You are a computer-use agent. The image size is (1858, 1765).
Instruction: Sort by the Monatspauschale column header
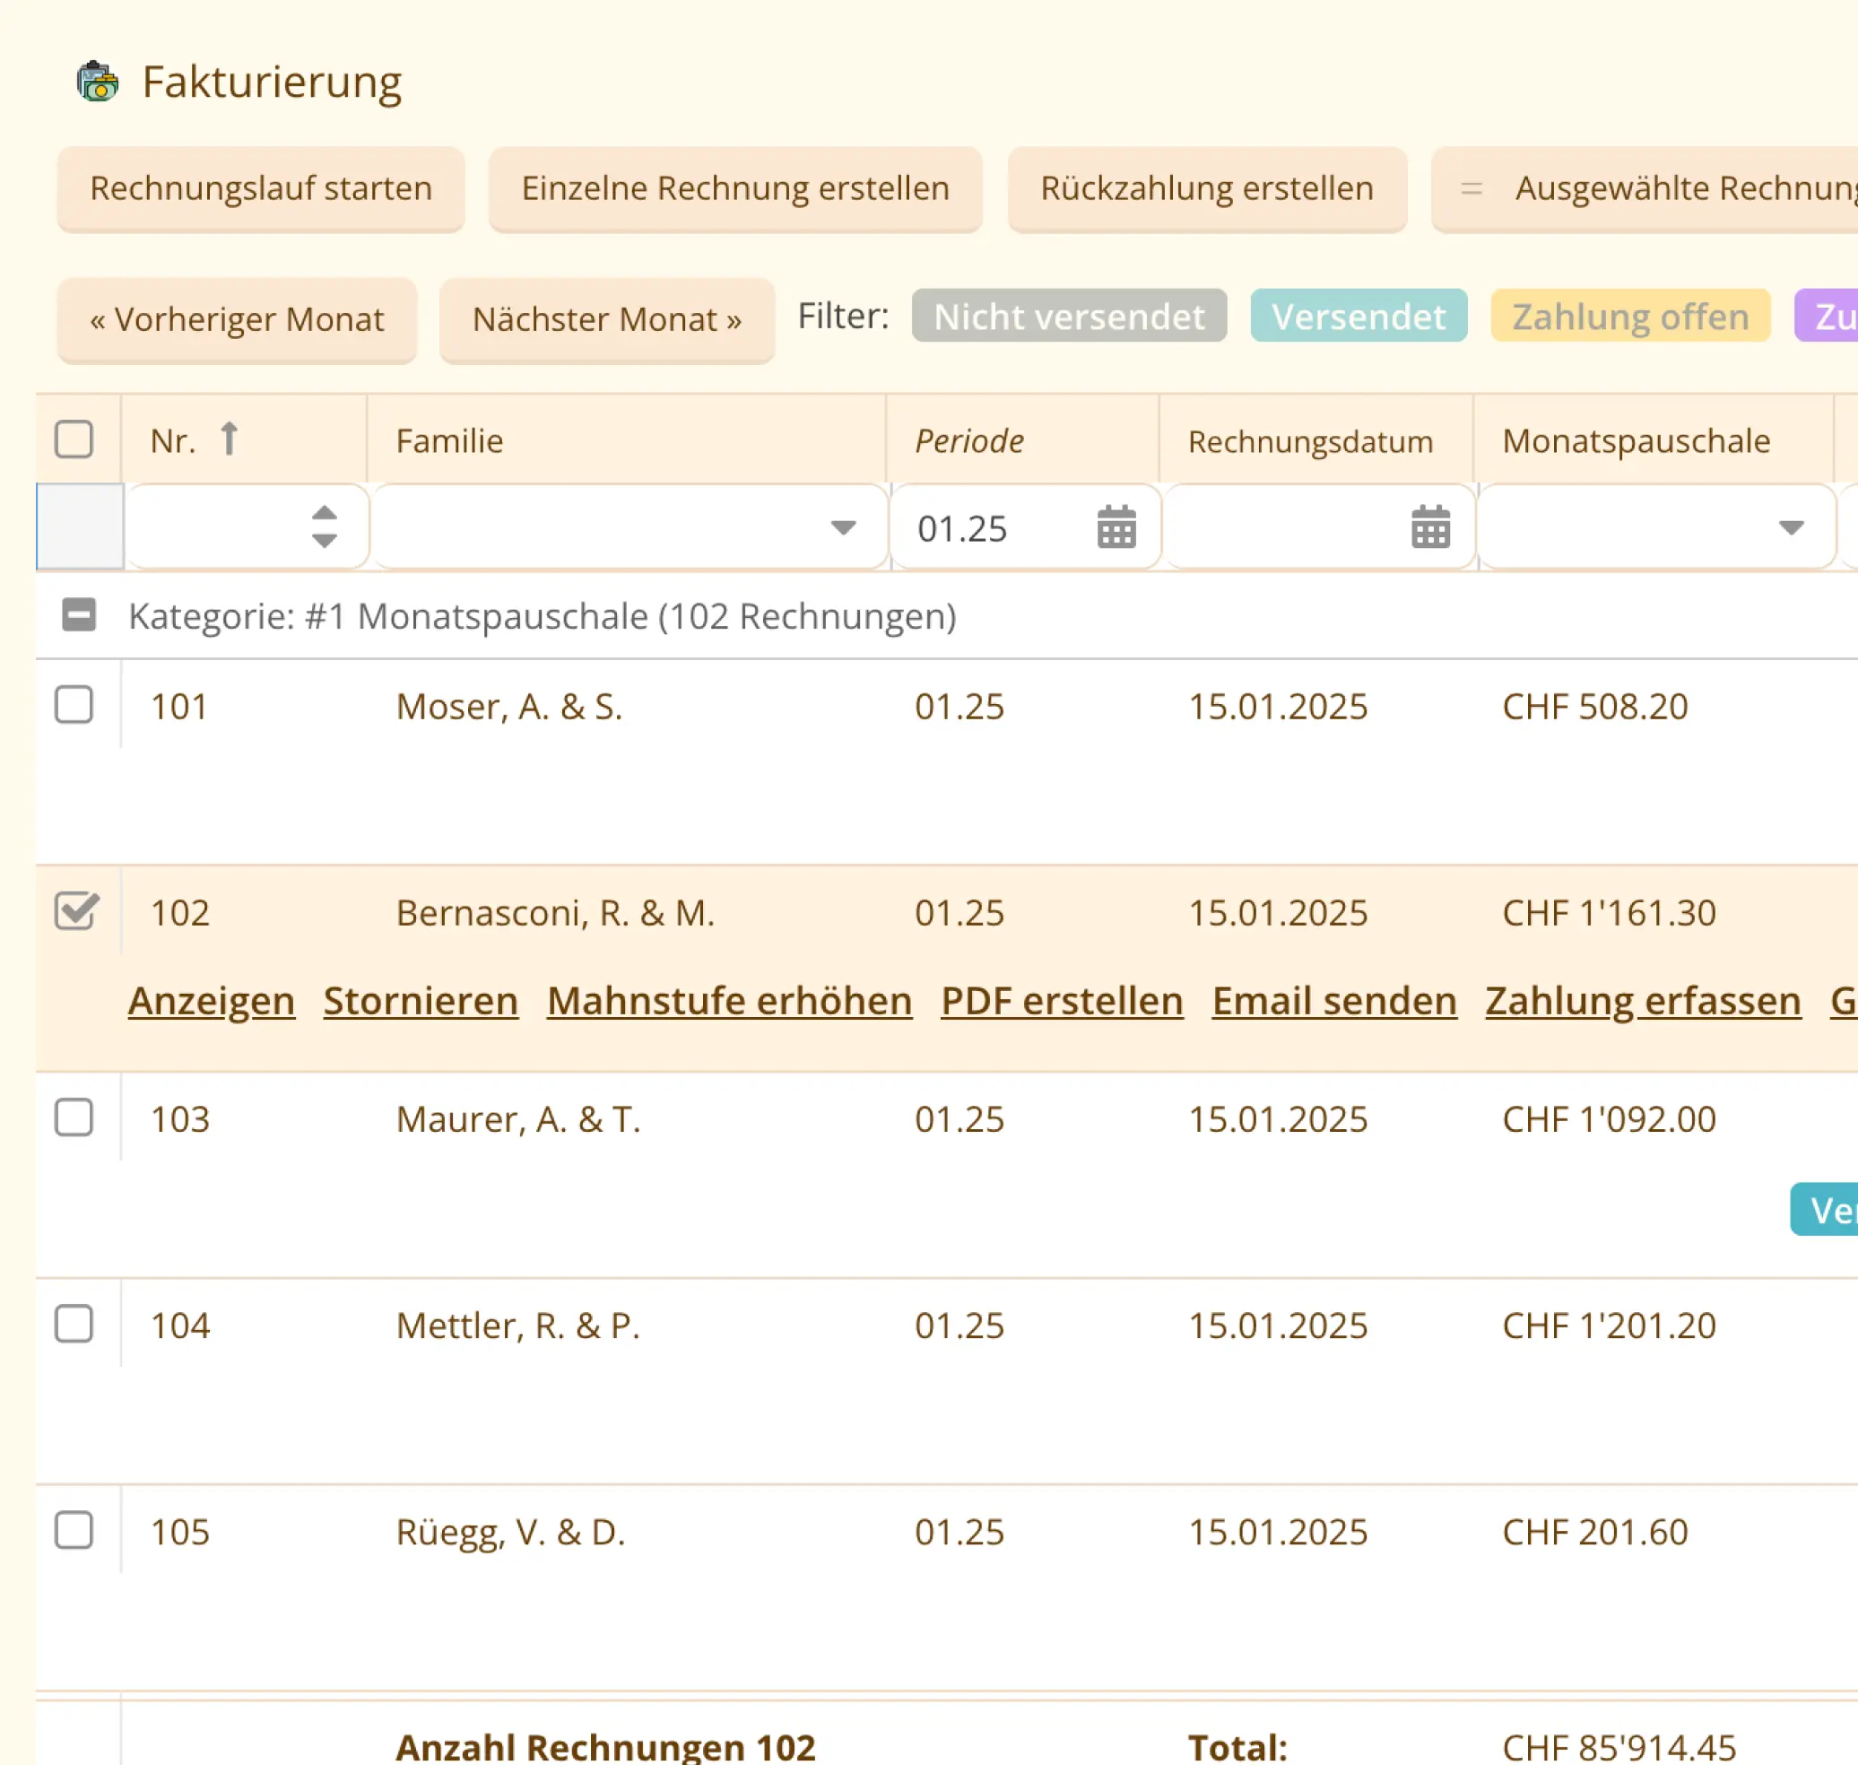point(1636,440)
